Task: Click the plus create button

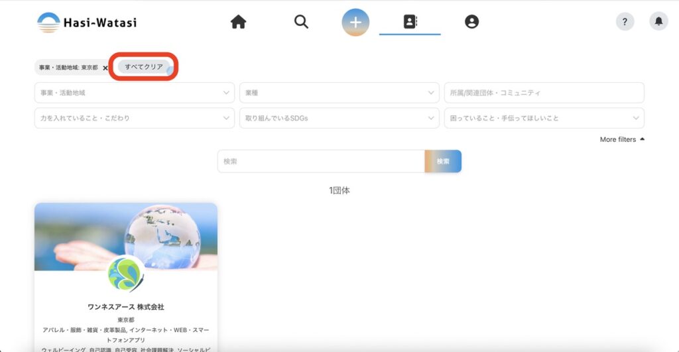Action: (x=355, y=23)
